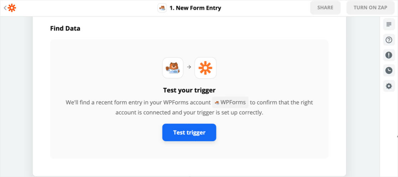
Task: Click the orange Zapier logo in the header
Action: pyautogui.click(x=12, y=7)
